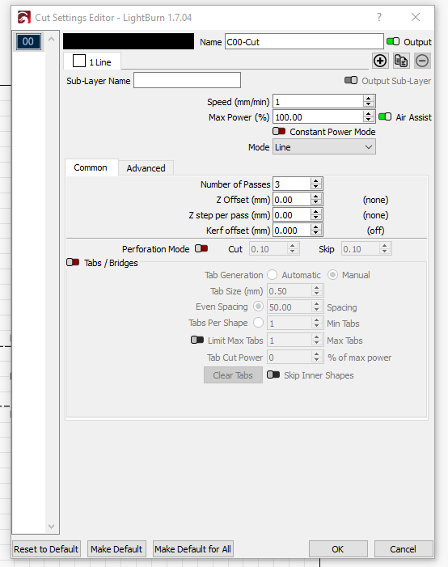Open the help question mark button
The width and height of the screenshot is (448, 567).
379,17
